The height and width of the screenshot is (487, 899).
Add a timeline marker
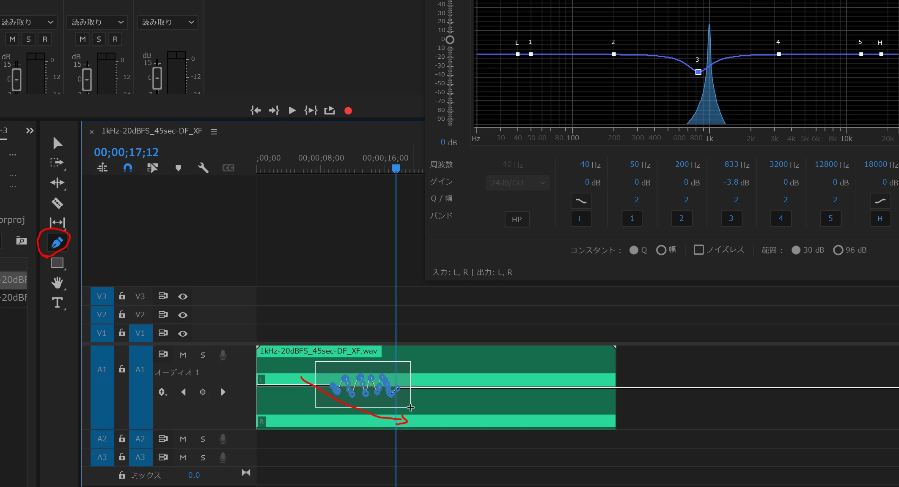click(x=178, y=168)
